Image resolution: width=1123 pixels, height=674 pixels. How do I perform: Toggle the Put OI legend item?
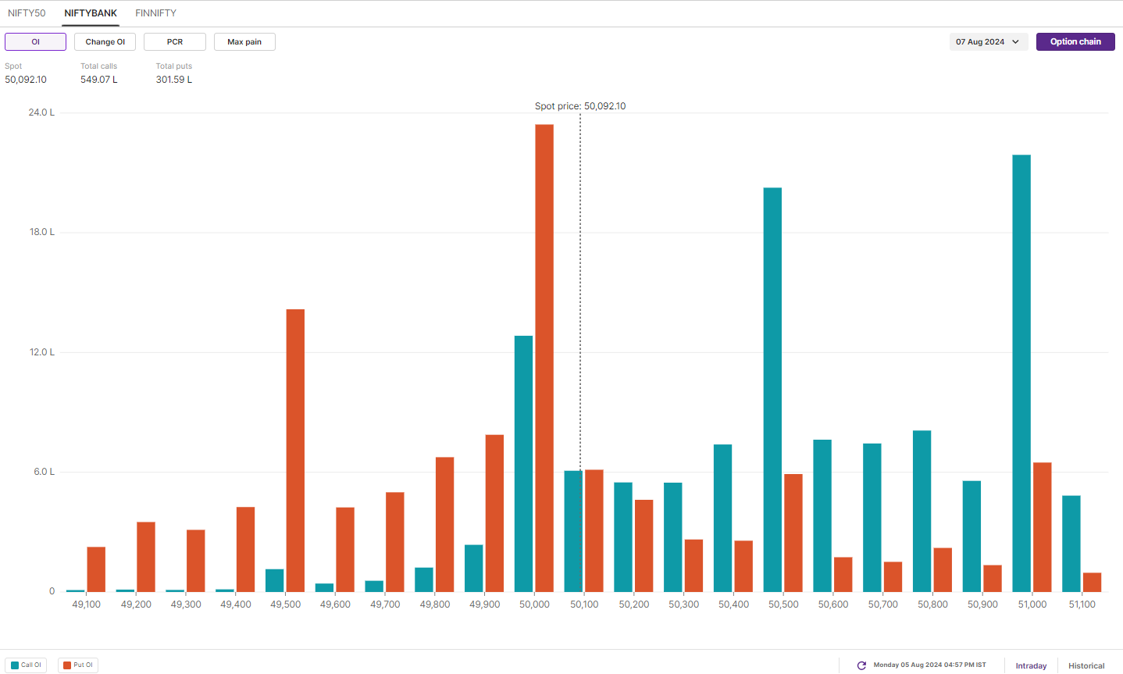78,665
